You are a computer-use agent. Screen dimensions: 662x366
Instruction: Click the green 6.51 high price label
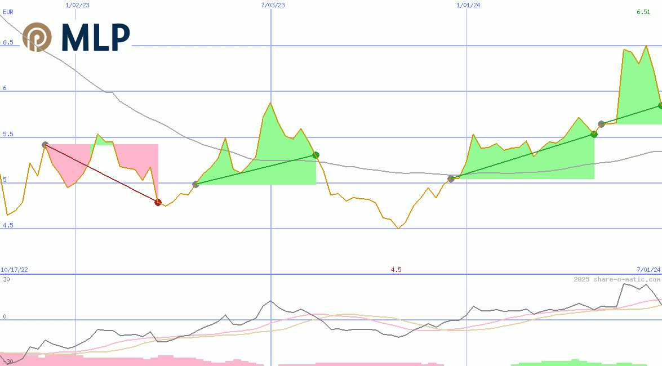coord(643,12)
